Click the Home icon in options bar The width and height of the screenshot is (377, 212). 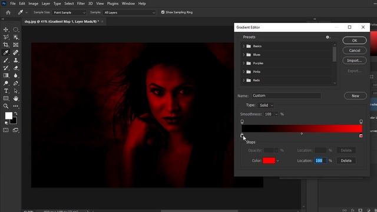pyautogui.click(x=8, y=12)
